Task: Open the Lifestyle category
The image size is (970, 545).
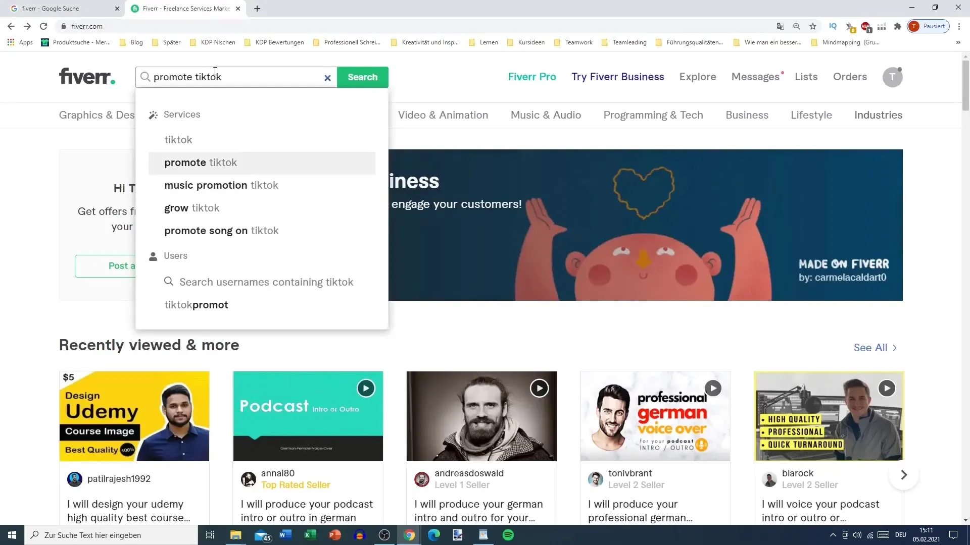Action: point(811,115)
